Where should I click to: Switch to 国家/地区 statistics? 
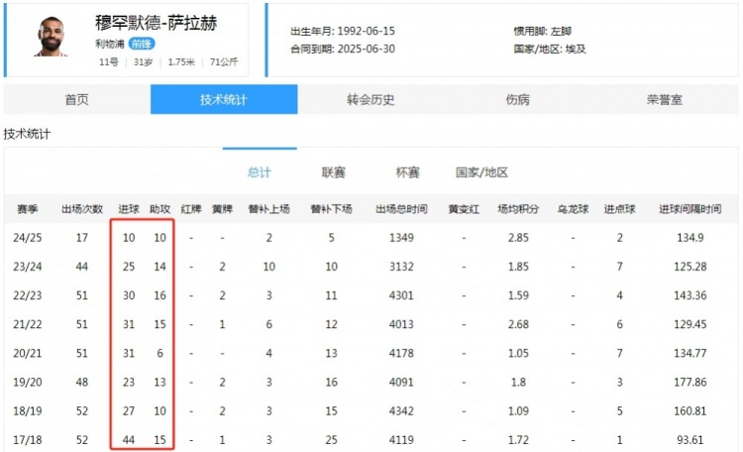click(x=481, y=172)
